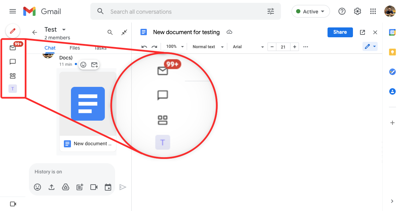Open Google Keep in the side panel
This screenshot has width=402, height=211.
tap(392, 52)
